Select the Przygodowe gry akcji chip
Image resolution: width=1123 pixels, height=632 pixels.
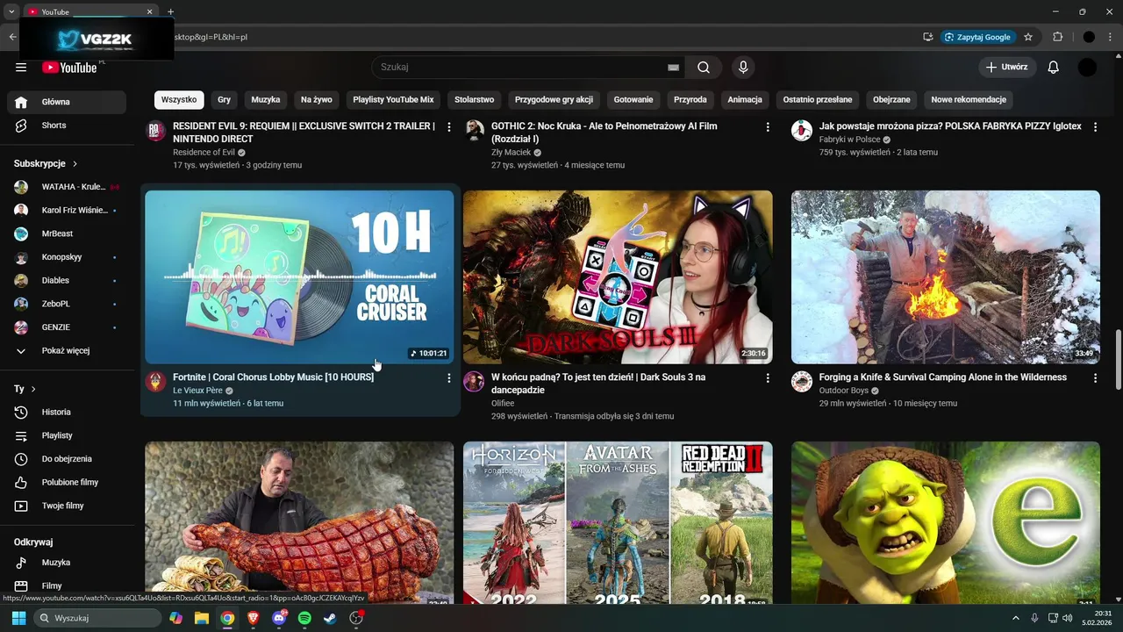coord(554,100)
